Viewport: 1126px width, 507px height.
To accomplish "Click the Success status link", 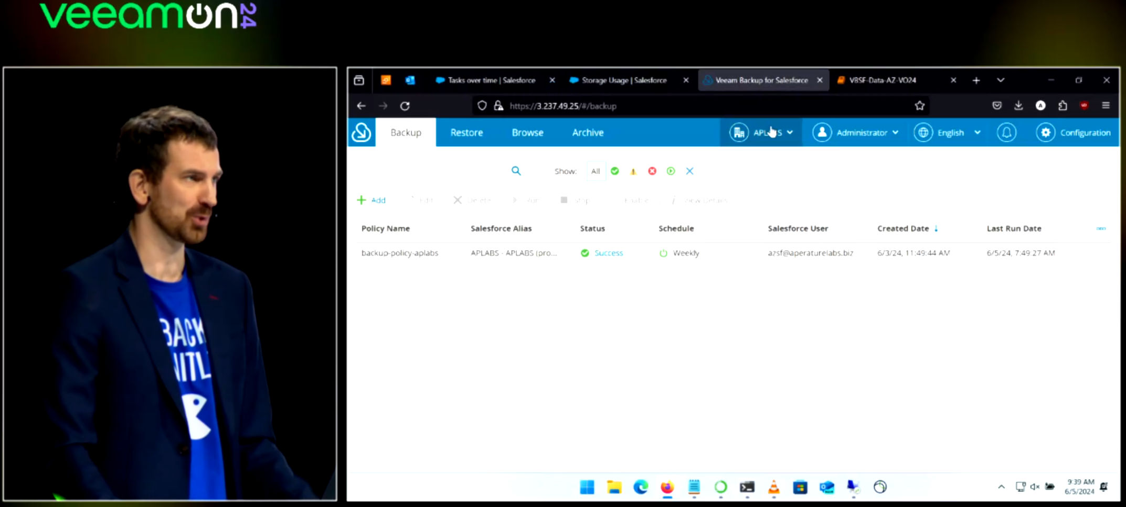I will point(609,253).
